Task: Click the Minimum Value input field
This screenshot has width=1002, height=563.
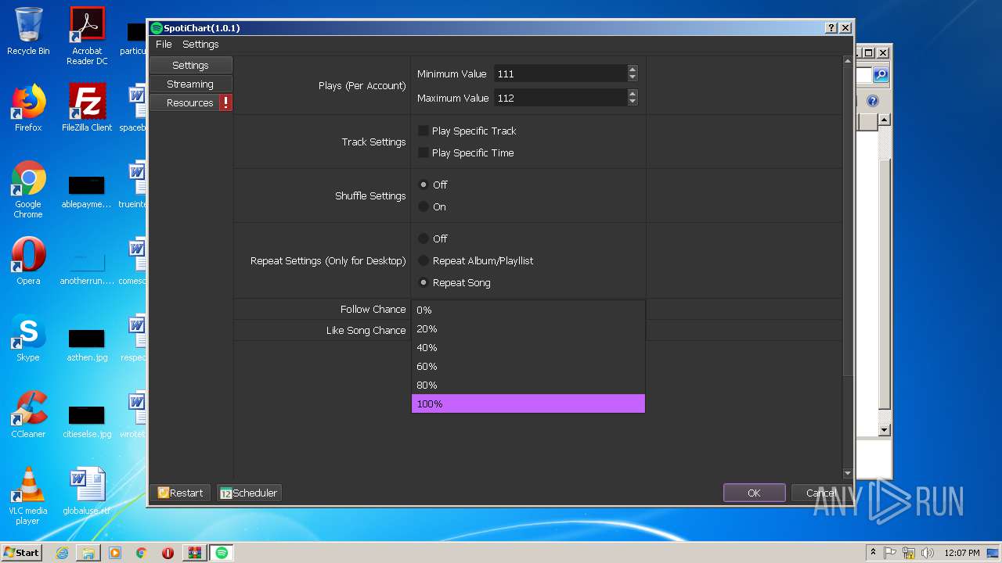Action: point(560,74)
